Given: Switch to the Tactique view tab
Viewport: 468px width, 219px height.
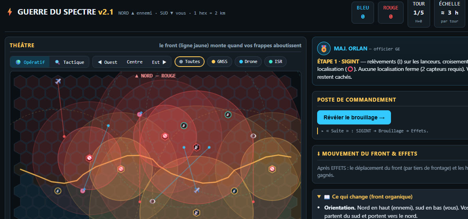Looking at the screenshot, I should coord(70,62).
